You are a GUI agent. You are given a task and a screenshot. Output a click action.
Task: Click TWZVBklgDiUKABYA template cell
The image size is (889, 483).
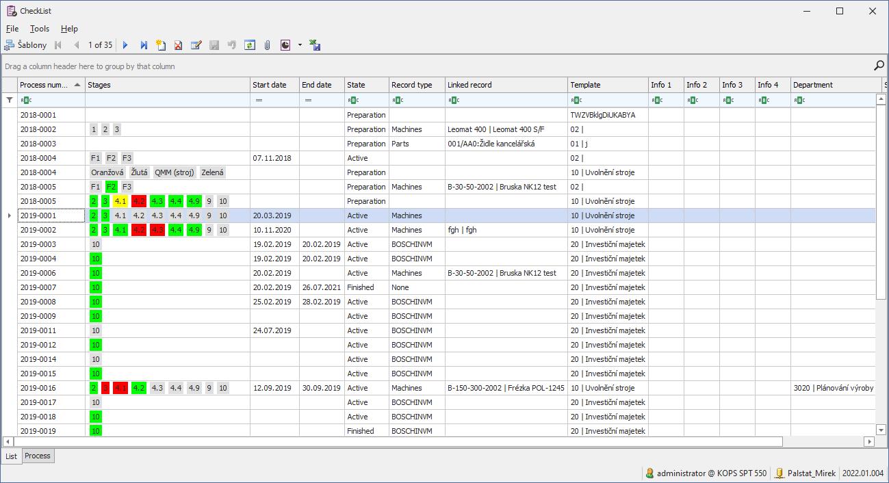(608, 115)
